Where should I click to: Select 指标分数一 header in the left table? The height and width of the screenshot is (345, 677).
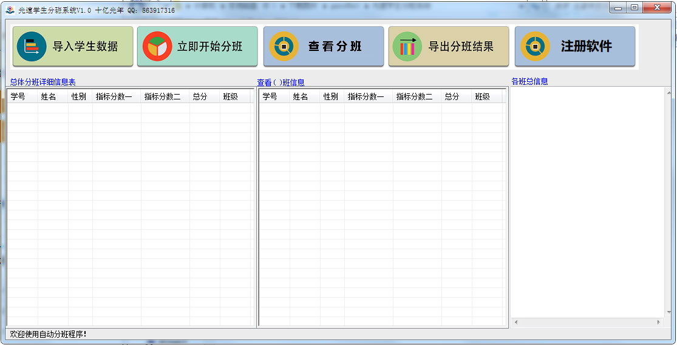point(114,96)
